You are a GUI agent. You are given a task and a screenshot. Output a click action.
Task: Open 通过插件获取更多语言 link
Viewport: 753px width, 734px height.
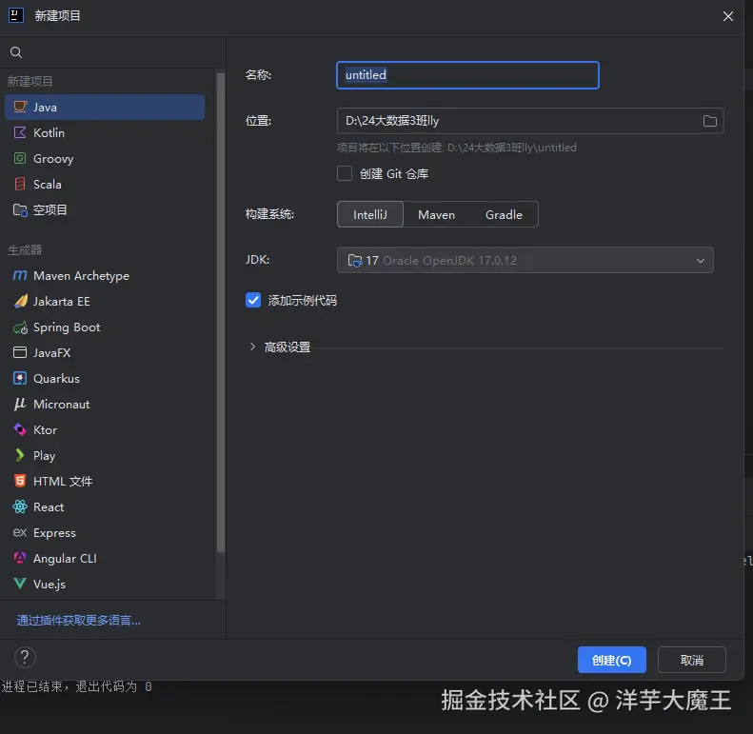tap(79, 621)
